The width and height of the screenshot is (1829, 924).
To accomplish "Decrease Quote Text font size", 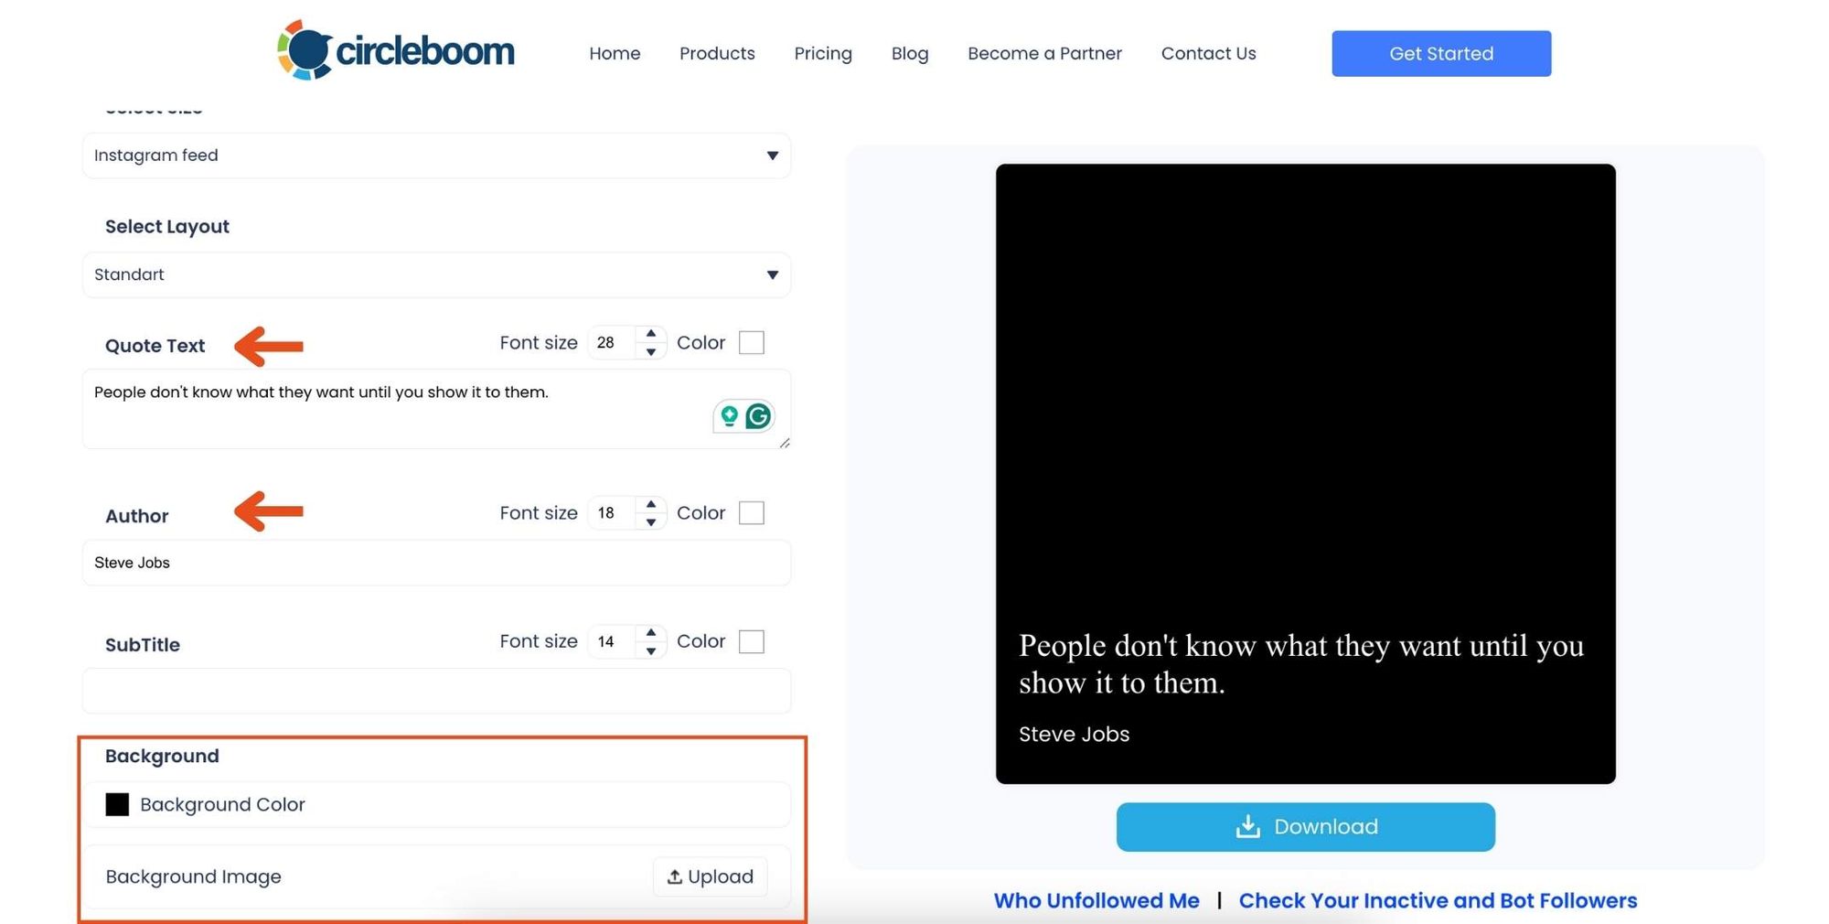I will [650, 351].
